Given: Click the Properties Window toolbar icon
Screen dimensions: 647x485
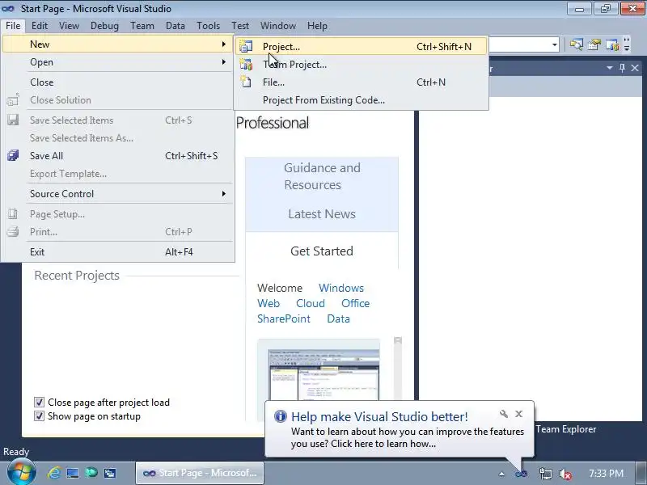Looking at the screenshot, I should (x=594, y=44).
